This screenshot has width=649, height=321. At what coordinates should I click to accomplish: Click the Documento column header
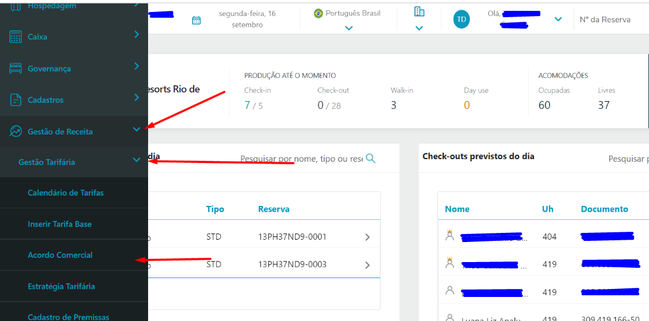point(604,209)
